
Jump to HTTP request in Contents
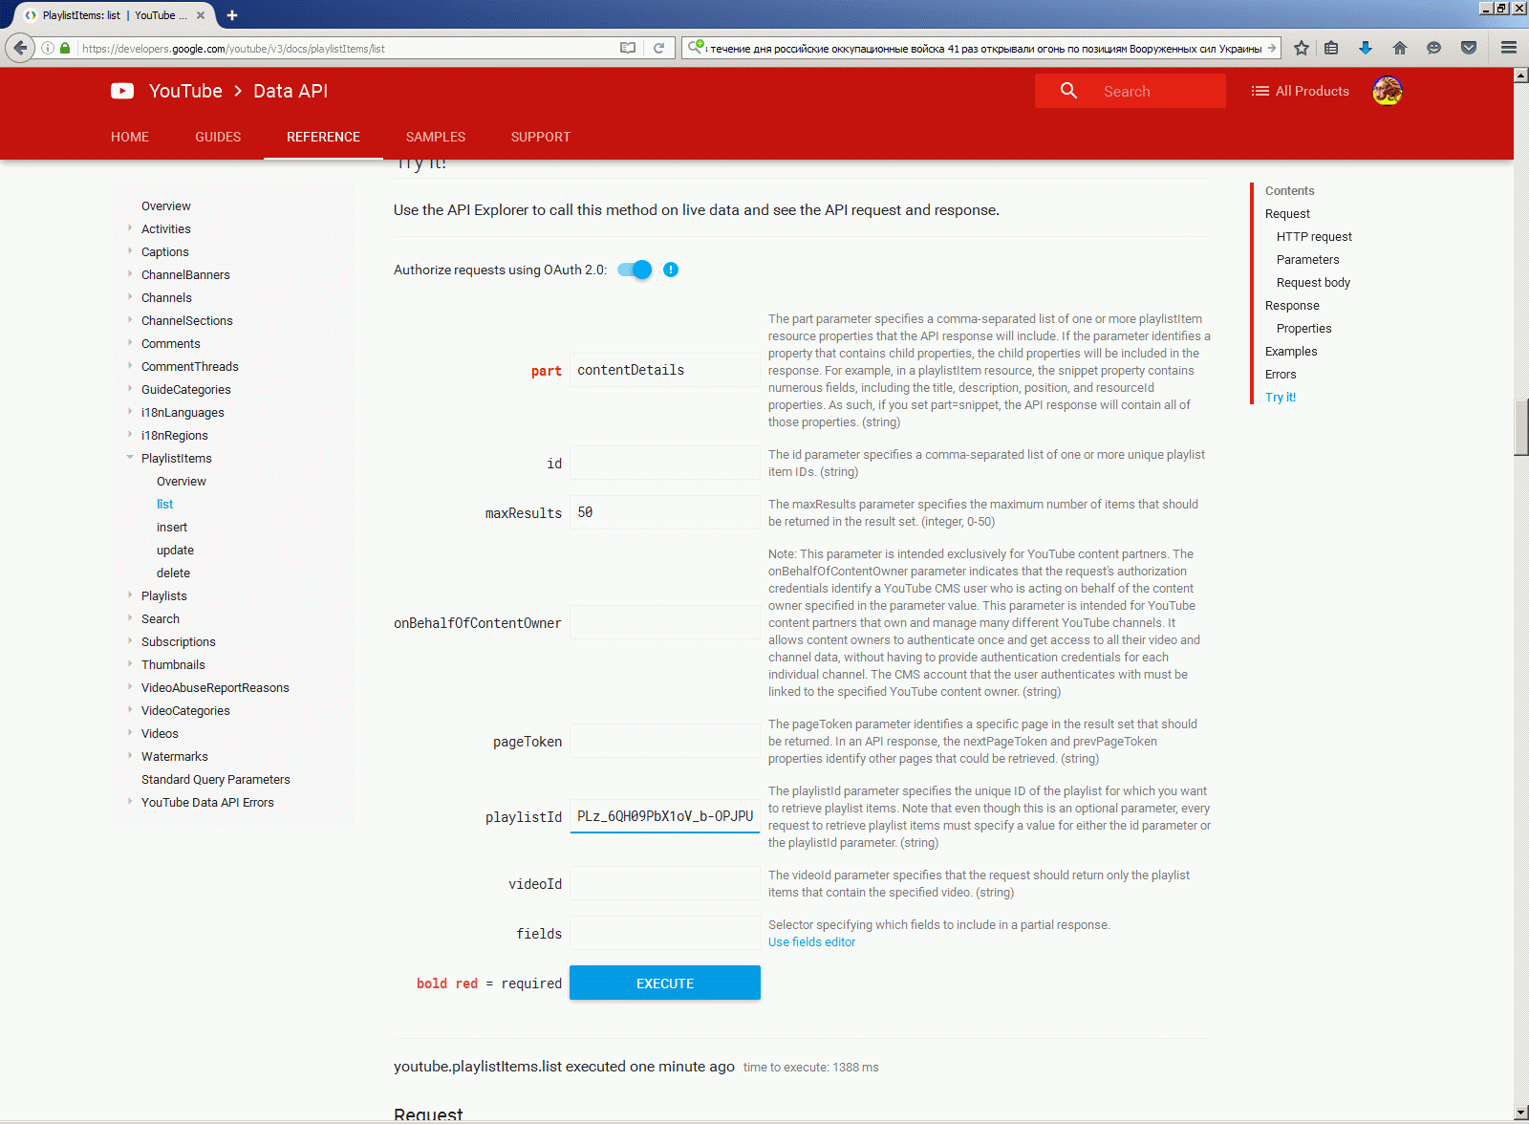[1314, 236]
